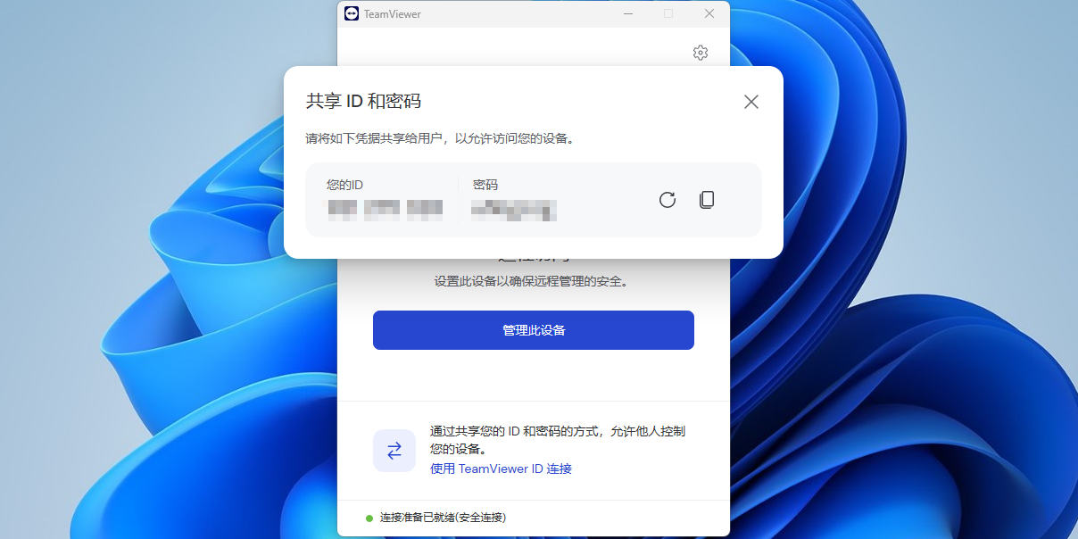Click the 共享 ID 和密码 dialog title
Viewport: 1078px width, 539px height.
[x=363, y=101]
